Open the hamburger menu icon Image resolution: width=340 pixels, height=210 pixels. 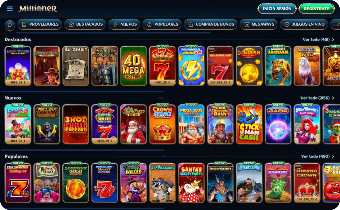[10, 9]
